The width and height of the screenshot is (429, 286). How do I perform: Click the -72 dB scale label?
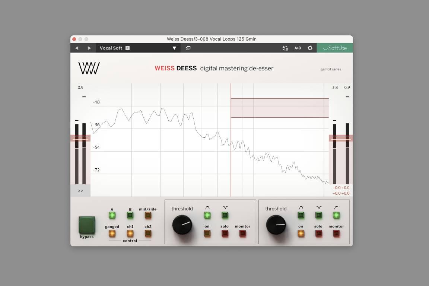tap(96, 170)
